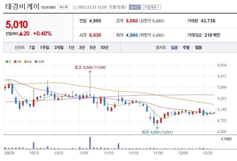The width and height of the screenshot is (237, 161).
Task: Click the 11/01 date axis label
Action: (84, 153)
